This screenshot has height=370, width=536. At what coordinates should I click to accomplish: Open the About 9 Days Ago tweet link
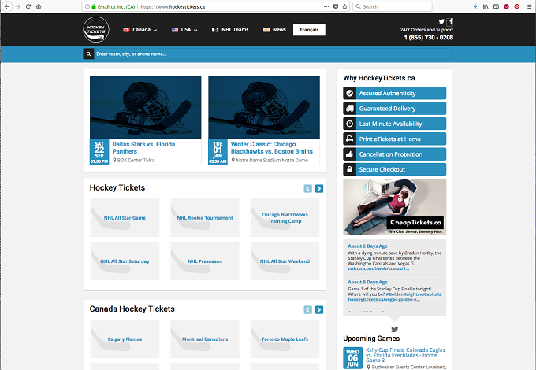pyautogui.click(x=367, y=282)
